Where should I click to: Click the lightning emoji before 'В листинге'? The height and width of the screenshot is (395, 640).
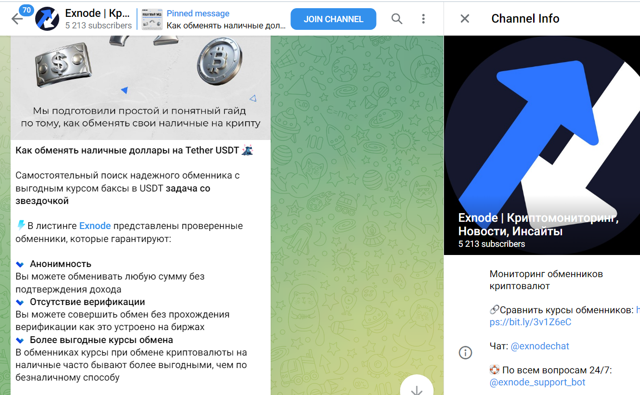click(x=21, y=225)
